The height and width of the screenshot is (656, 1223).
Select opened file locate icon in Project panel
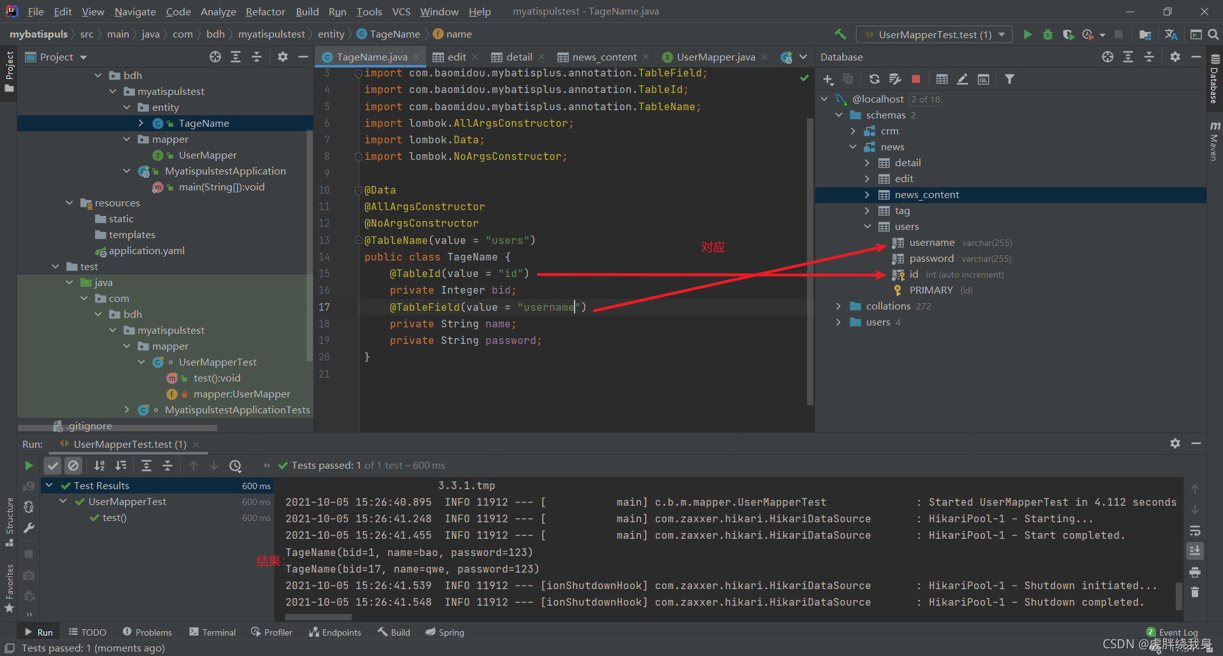(215, 57)
